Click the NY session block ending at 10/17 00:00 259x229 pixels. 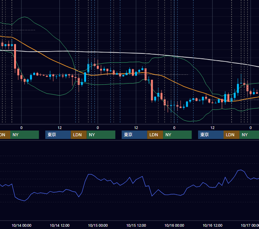[249, 135]
